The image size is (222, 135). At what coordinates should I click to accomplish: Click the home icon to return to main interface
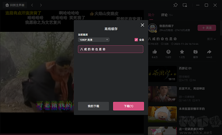[7, 5]
